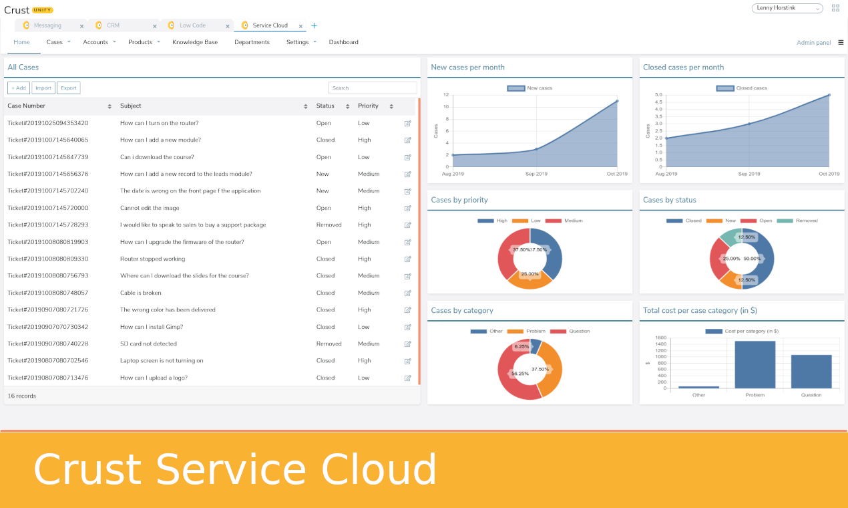The width and height of the screenshot is (848, 508).
Task: Edit ticket "Cable is broken"
Action: pyautogui.click(x=407, y=293)
